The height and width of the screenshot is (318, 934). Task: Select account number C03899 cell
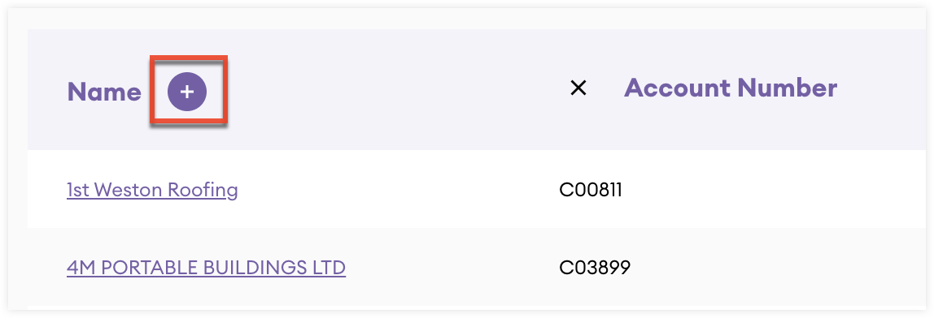[x=595, y=268]
